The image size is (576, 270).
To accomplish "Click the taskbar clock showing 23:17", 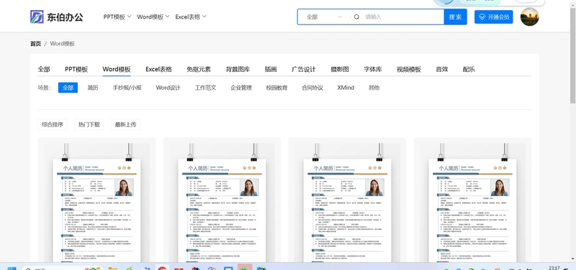I will coord(554,268).
